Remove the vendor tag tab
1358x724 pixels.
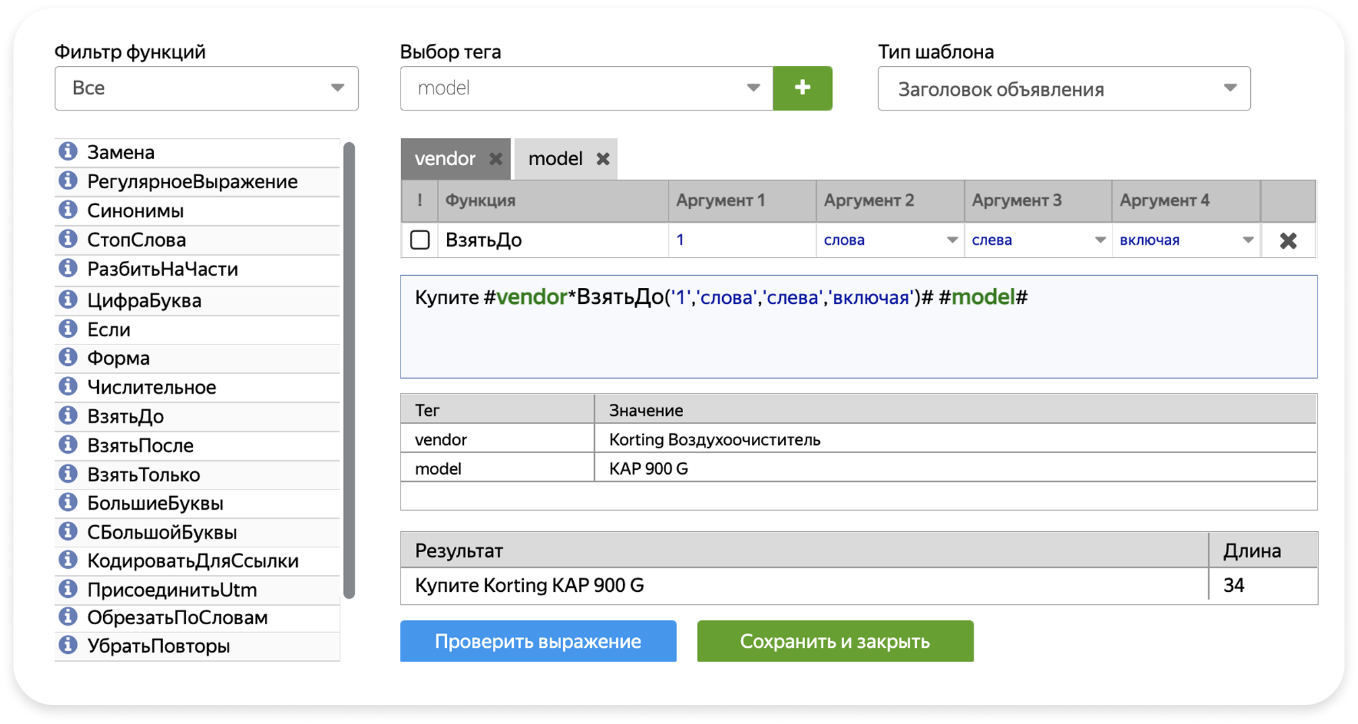coord(496,159)
